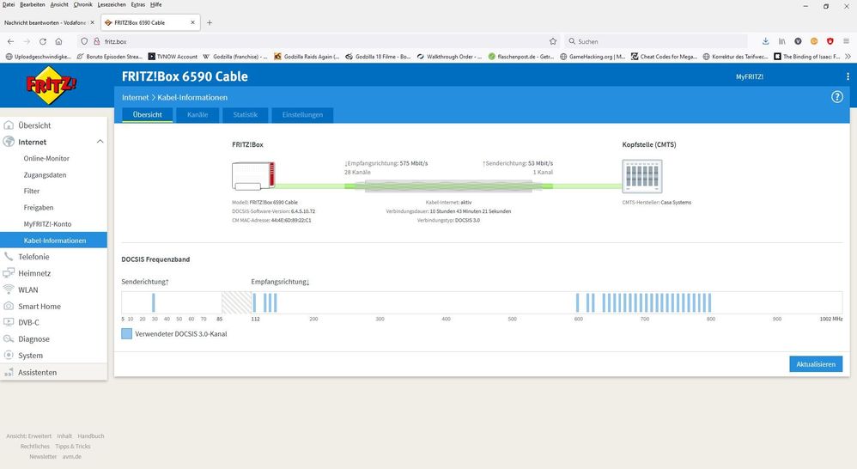Select Kabel-Informationen in the sidebar
The width and height of the screenshot is (857, 469).
coord(53,241)
